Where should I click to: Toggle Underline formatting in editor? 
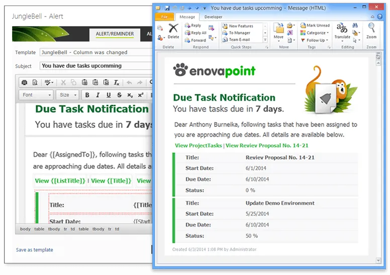tap(109, 95)
